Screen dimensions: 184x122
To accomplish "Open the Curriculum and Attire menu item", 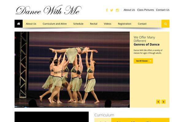I will pyautogui.click(x=55, y=24).
